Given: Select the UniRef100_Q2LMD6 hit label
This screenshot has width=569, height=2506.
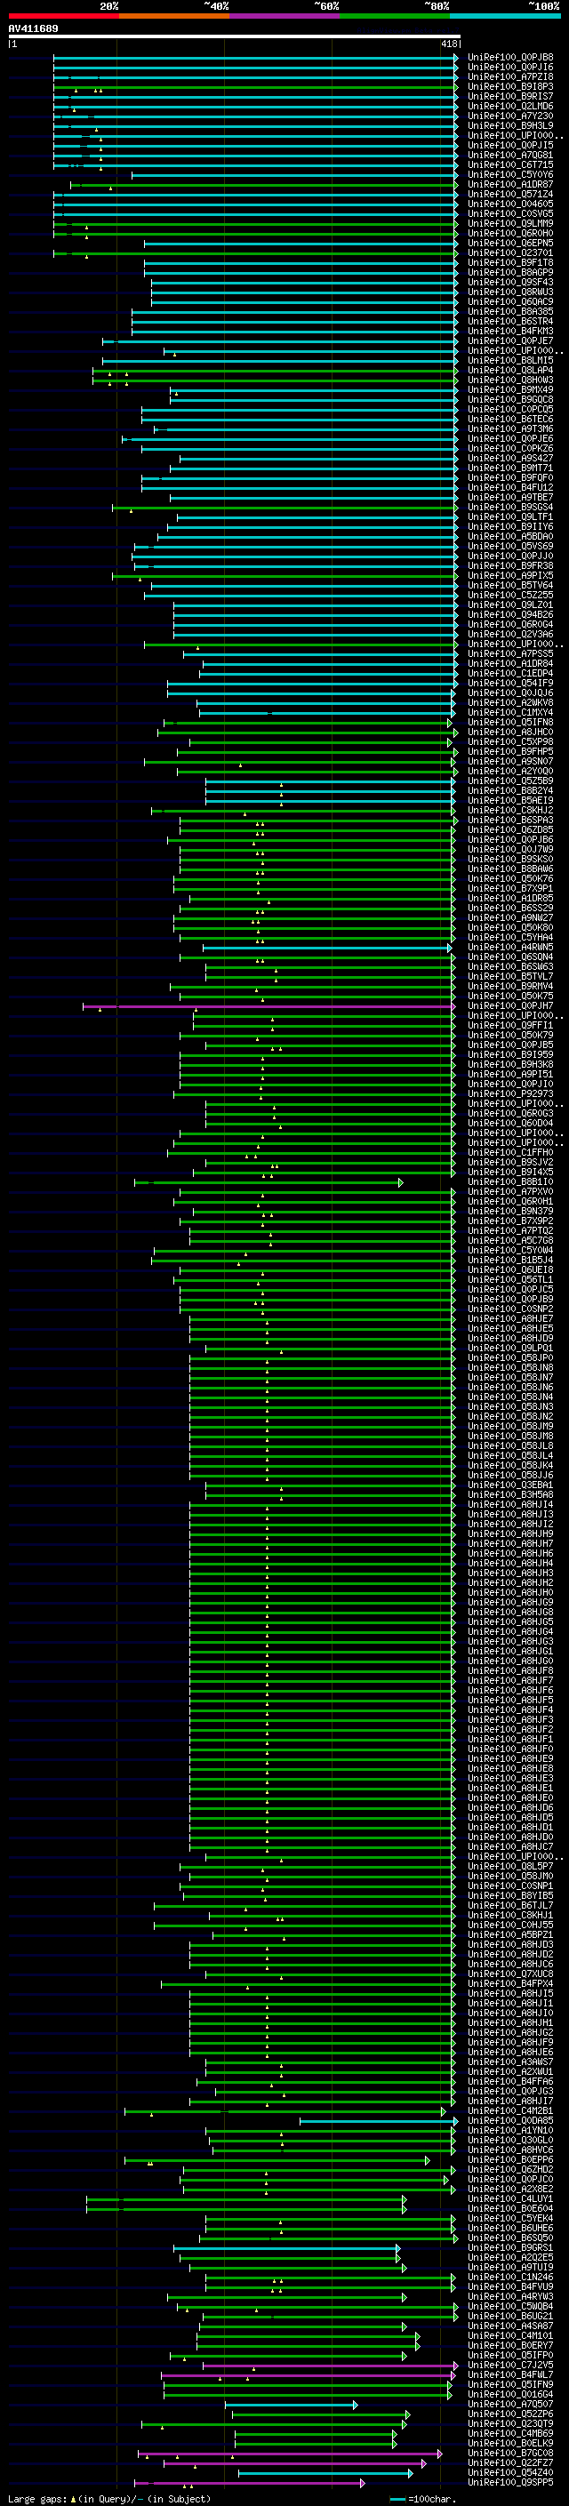Looking at the screenshot, I should coord(510,106).
